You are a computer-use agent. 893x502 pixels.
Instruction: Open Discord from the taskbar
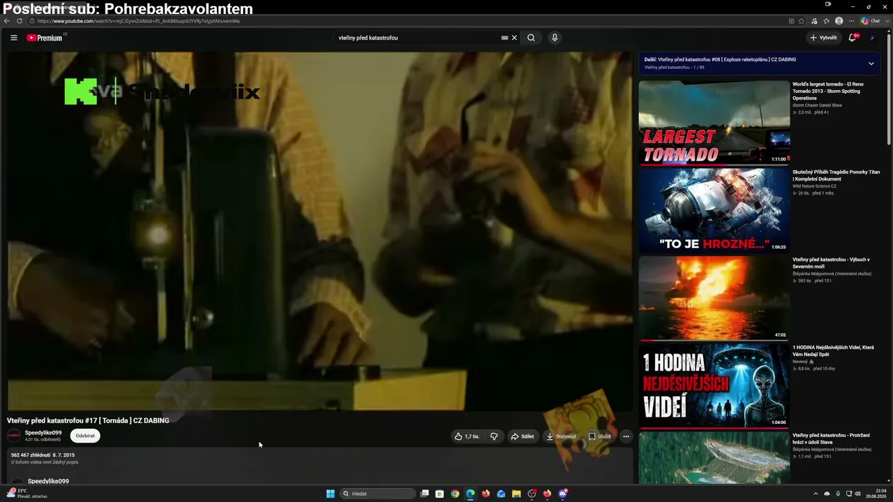pos(562,494)
